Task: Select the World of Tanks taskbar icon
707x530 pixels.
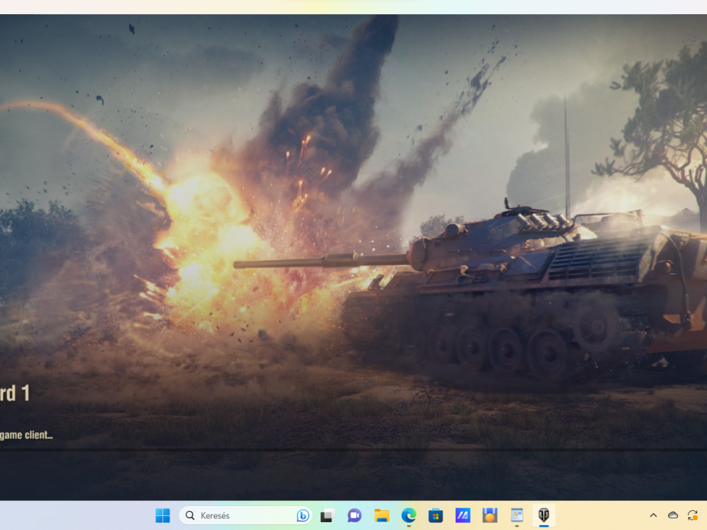Action: (544, 515)
